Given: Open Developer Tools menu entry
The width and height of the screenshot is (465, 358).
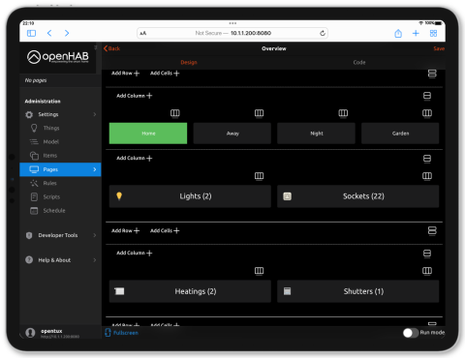Looking at the screenshot, I should pos(60,235).
